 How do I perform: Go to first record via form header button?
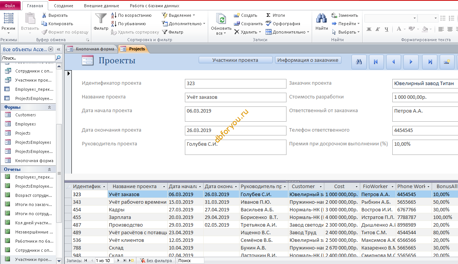click(376, 62)
